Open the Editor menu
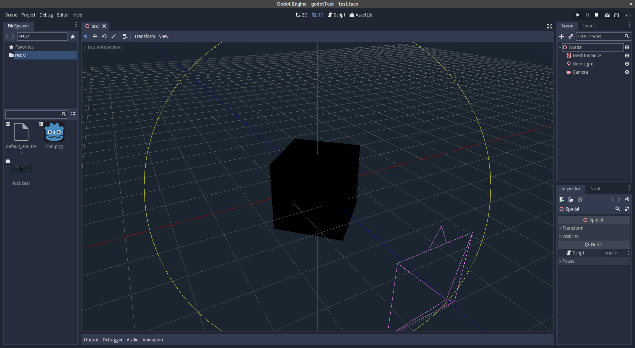Screen dimensions: 635x348 (63, 15)
